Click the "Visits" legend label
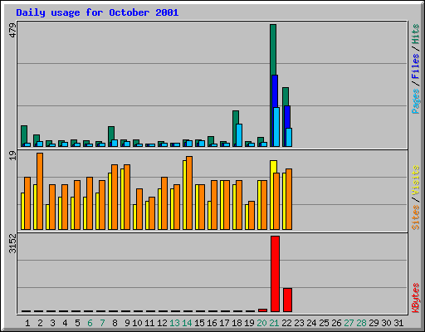Screen dimensions: 425x332 (415, 181)
